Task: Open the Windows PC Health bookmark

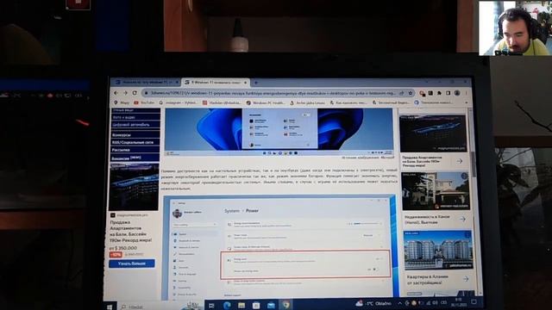Action: (x=266, y=102)
